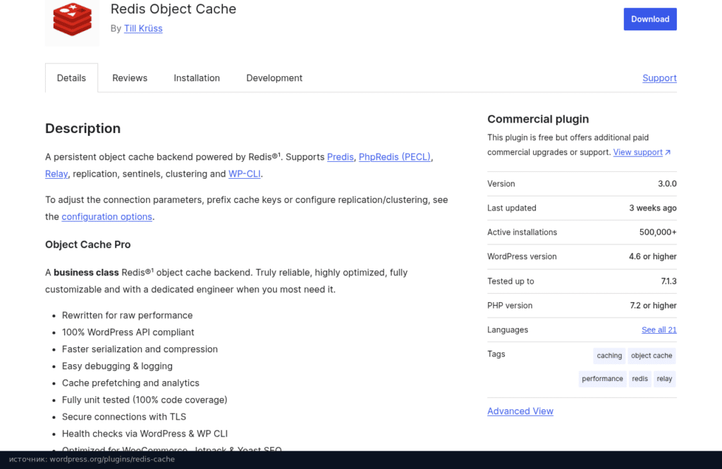
Task: Click the '3 weeks ago' last updated value
Action: pos(653,208)
